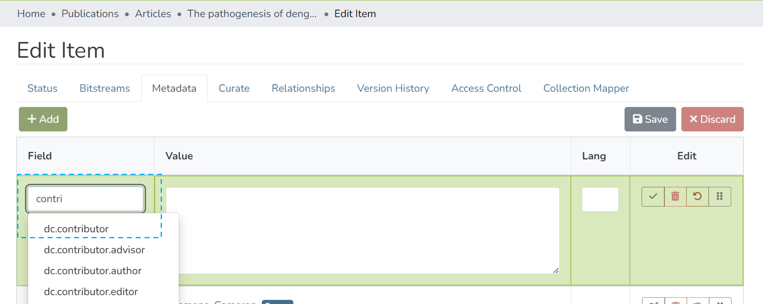Click inside the metadata Value text area
Image resolution: width=763 pixels, height=304 pixels.
click(362, 230)
